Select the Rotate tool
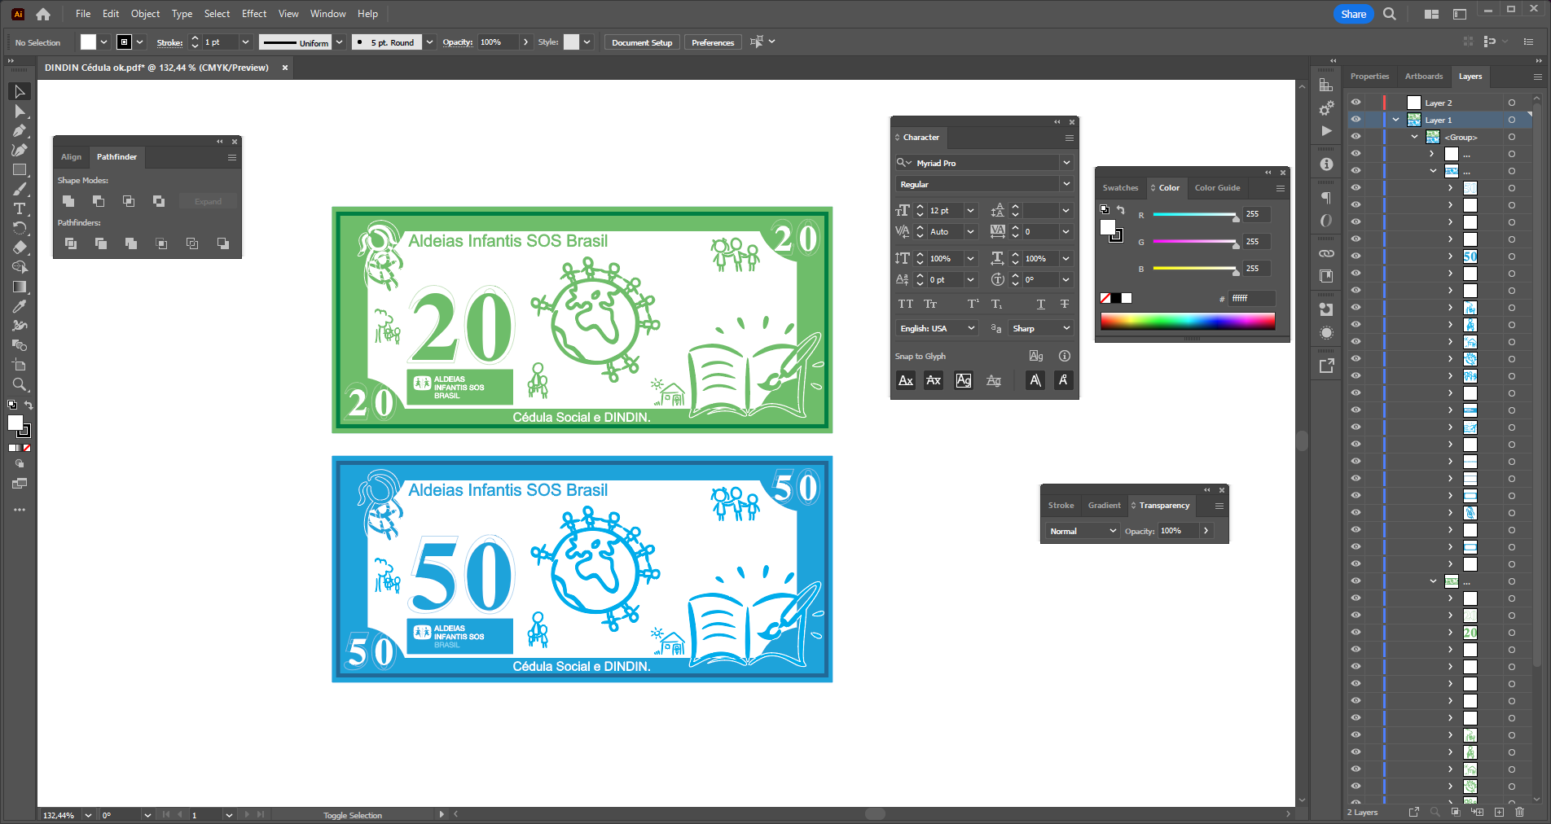The width and height of the screenshot is (1551, 824). pos(20,229)
